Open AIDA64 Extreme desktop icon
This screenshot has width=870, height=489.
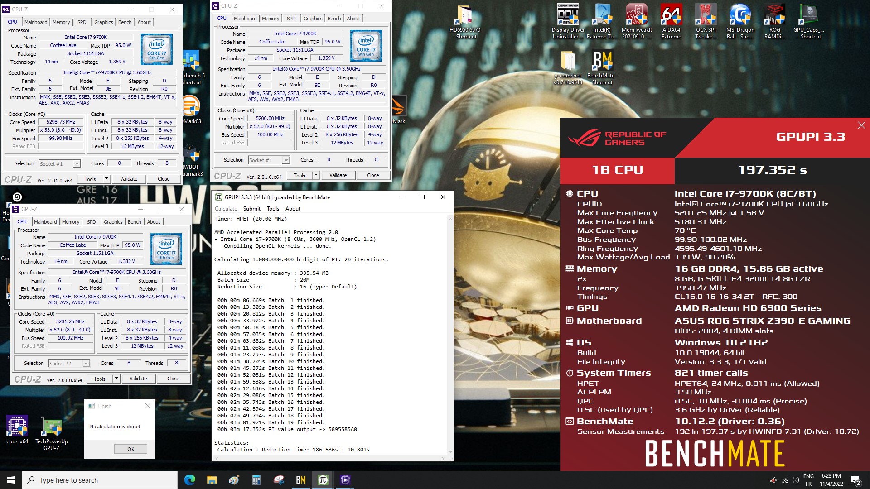pos(671,22)
